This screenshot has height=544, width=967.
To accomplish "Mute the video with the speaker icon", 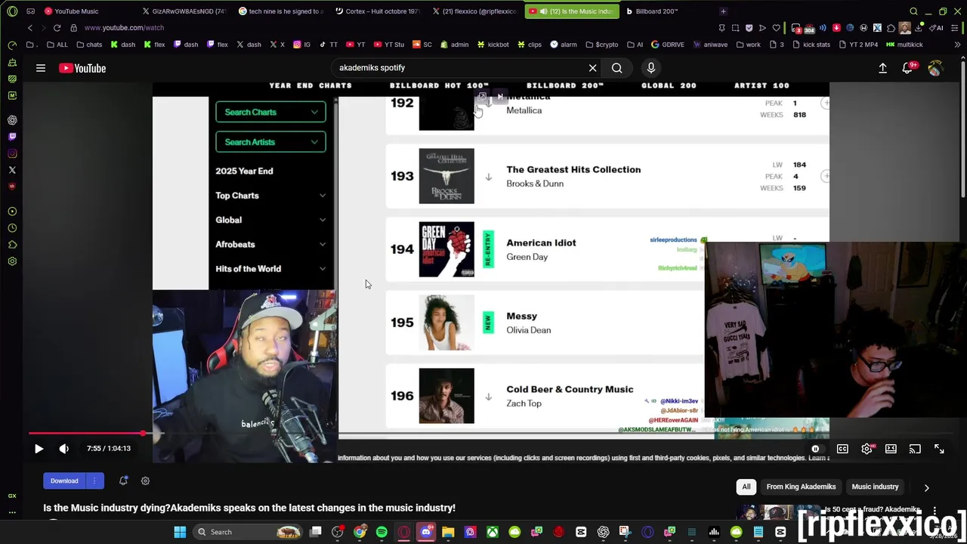I will click(x=64, y=449).
